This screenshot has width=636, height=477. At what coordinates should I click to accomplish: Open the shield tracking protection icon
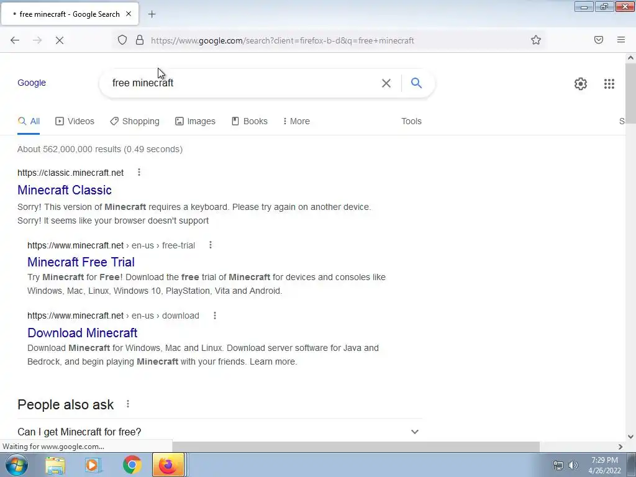point(122,40)
